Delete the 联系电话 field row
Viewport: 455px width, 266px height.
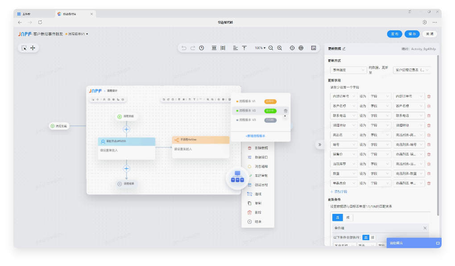pyautogui.click(x=429, y=115)
